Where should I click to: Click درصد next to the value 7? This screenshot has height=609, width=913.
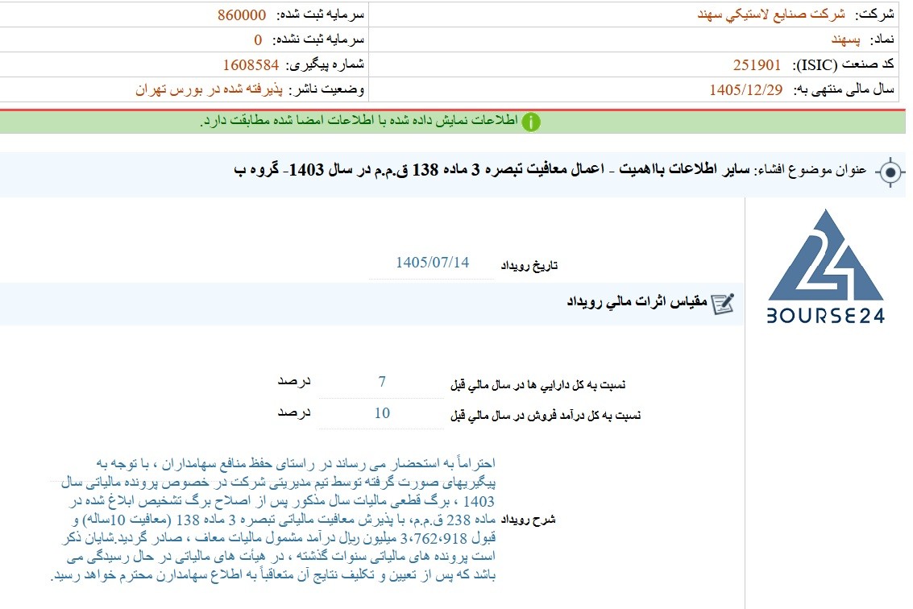pyautogui.click(x=294, y=381)
